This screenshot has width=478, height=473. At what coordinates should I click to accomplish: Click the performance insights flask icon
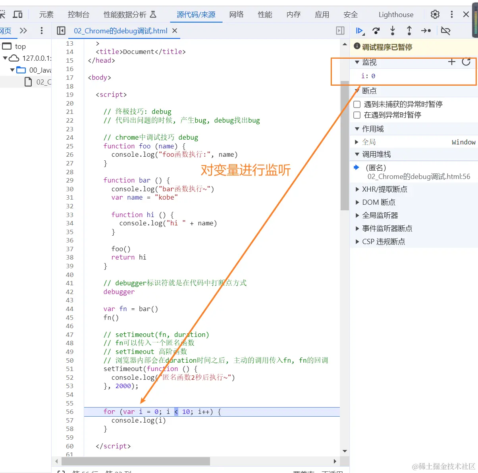point(153,15)
